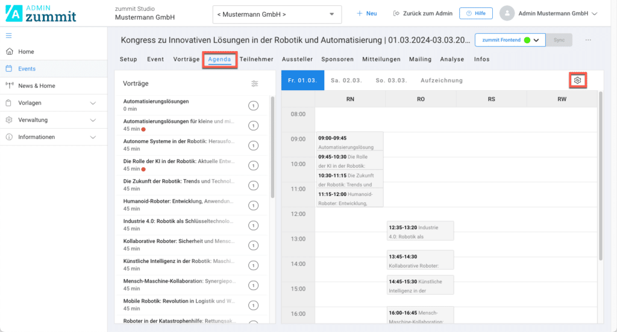Viewport: 617px width, 332px height.
Task: Click the Neu button
Action: point(366,13)
